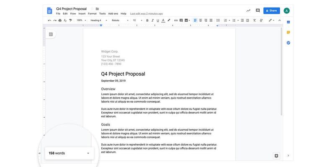Click the blue Share button
The image size is (335, 167).
271,10
